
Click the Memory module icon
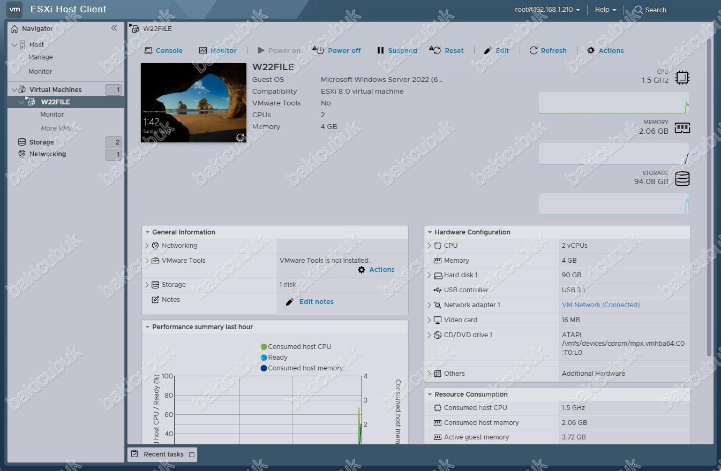682,128
